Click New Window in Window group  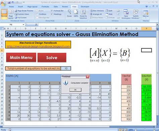[x=97, y=11]
